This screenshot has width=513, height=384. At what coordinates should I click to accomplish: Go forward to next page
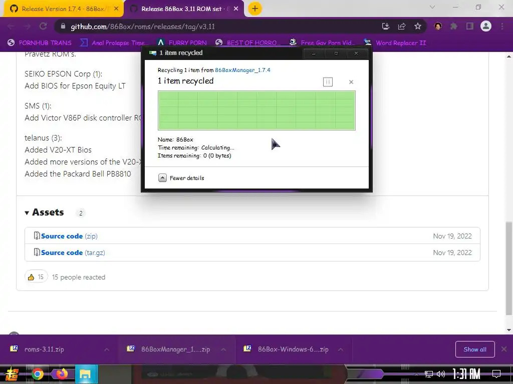tap(27, 26)
